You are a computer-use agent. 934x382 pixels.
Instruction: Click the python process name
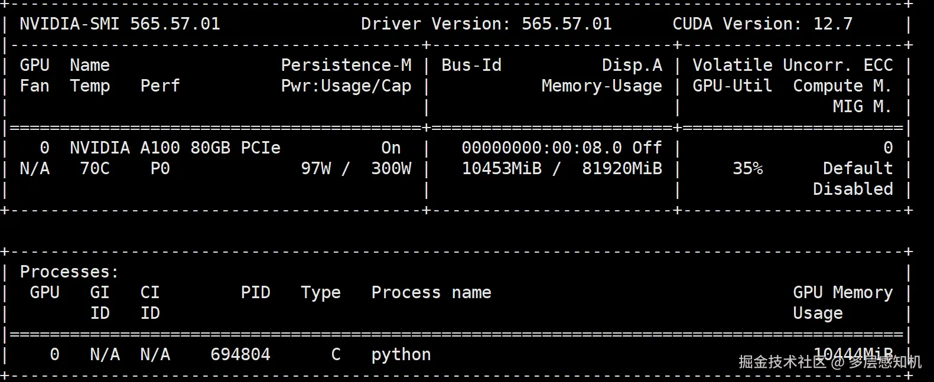tap(401, 354)
